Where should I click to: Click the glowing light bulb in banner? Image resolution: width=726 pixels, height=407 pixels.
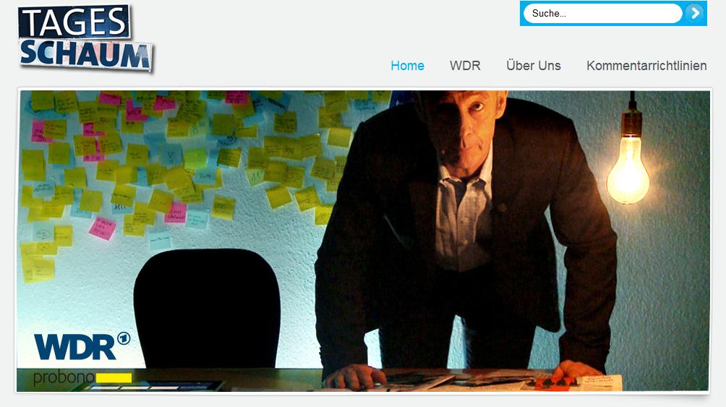pyautogui.click(x=628, y=169)
